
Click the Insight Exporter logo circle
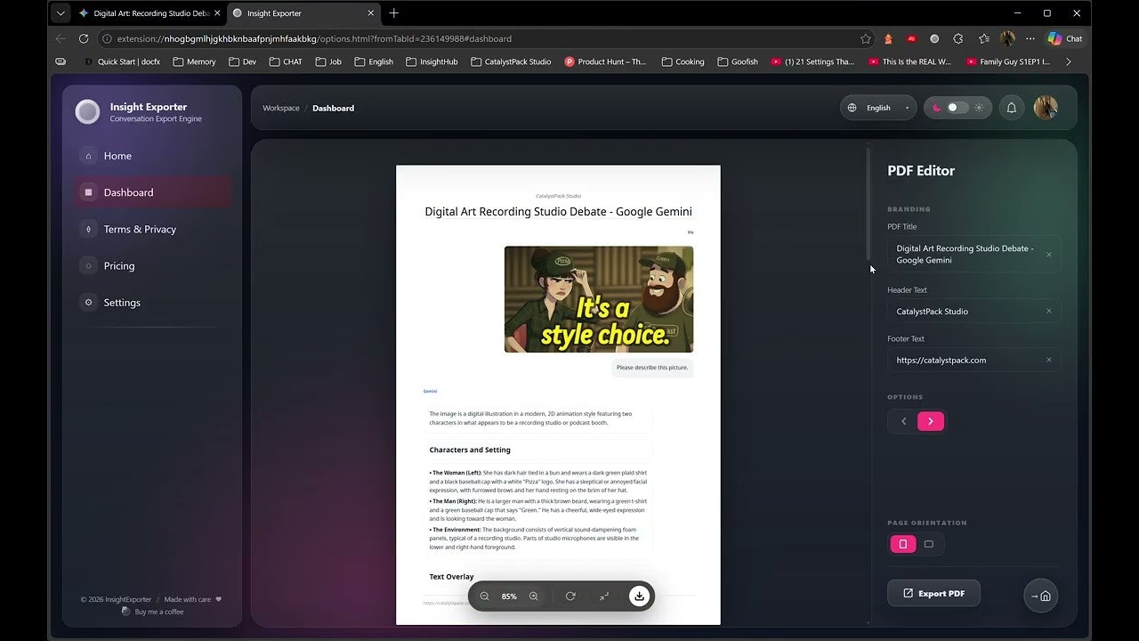(x=87, y=111)
